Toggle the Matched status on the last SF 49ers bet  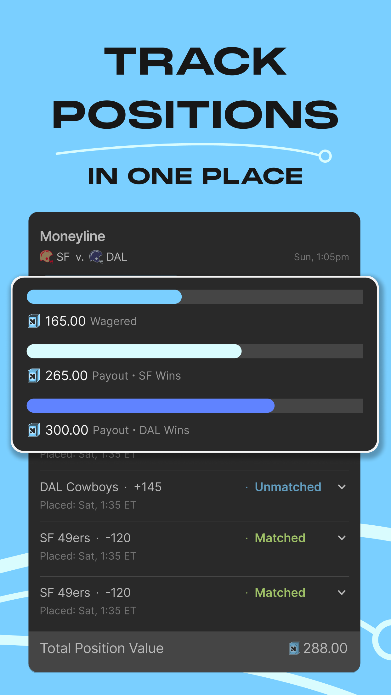pos(280,592)
